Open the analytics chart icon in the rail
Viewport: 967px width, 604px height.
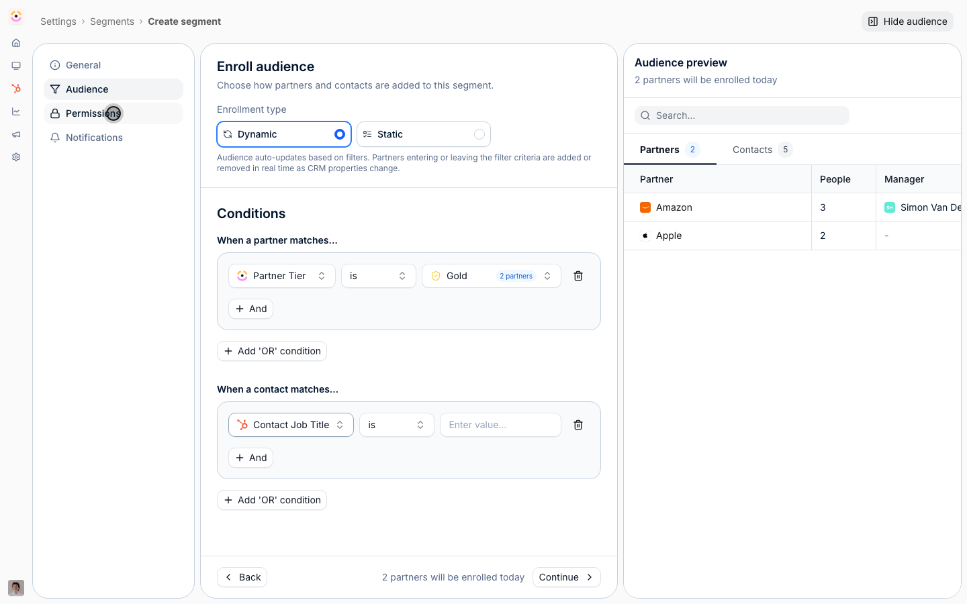coord(16,111)
